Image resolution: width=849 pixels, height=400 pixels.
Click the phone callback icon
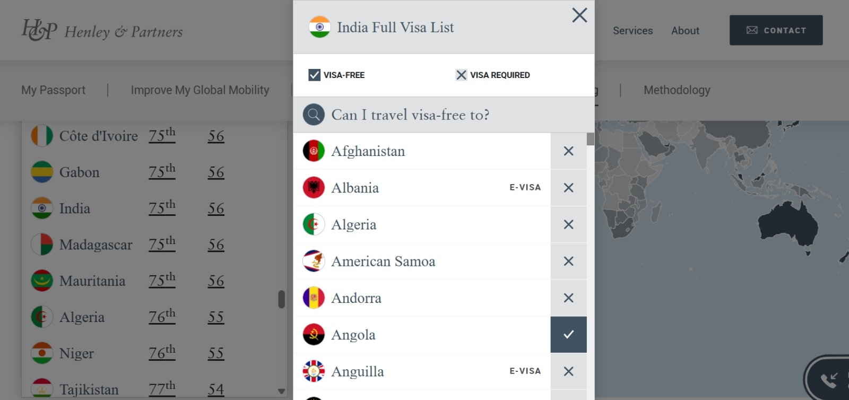828,379
